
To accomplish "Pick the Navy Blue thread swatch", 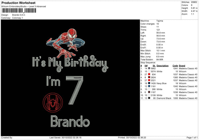I will tap(149, 83).
